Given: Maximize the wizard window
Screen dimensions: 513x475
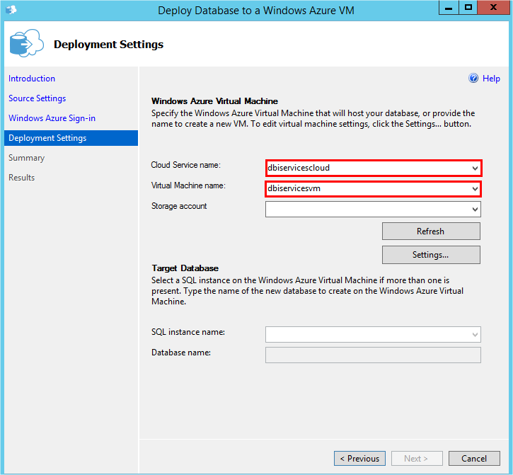Looking at the screenshot, I should tap(468, 8).
